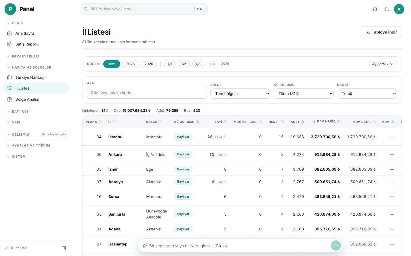
Task: Toggle dark mode moon icon
Action: click(x=387, y=9)
